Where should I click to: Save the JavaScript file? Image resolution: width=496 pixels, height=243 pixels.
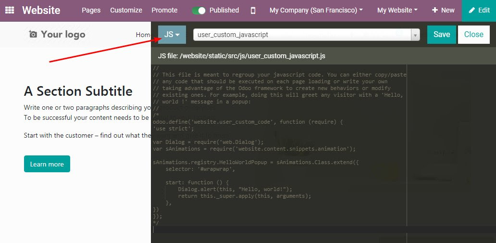(x=442, y=35)
